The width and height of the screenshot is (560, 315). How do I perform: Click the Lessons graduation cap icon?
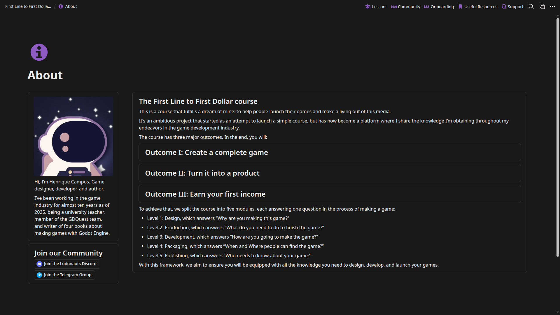click(368, 6)
